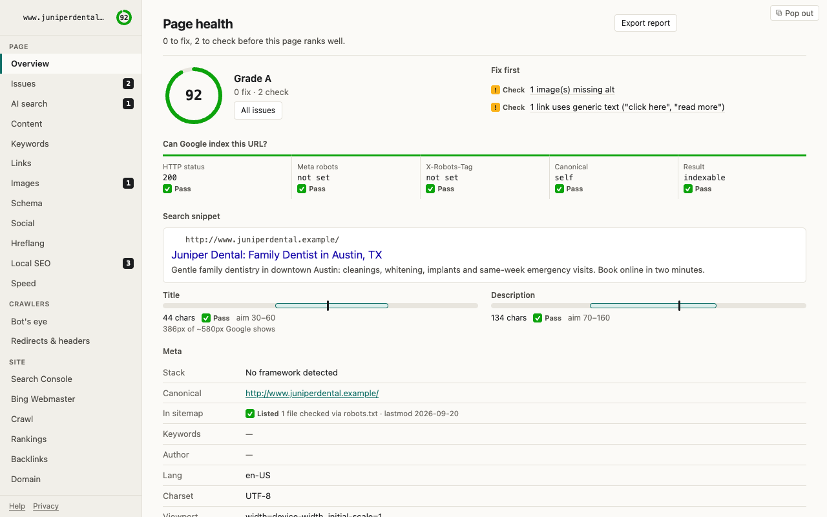The height and width of the screenshot is (517, 827).
Task: Click the Pass check beside 134 chars
Action: 538,318
